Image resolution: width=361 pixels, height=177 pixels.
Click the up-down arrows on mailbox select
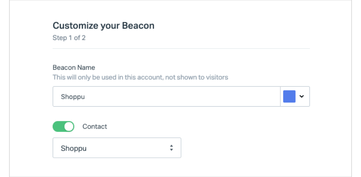pyautogui.click(x=171, y=148)
